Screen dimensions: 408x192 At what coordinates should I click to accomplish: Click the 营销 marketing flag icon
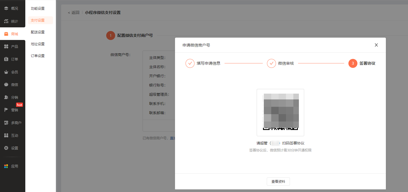6,110
